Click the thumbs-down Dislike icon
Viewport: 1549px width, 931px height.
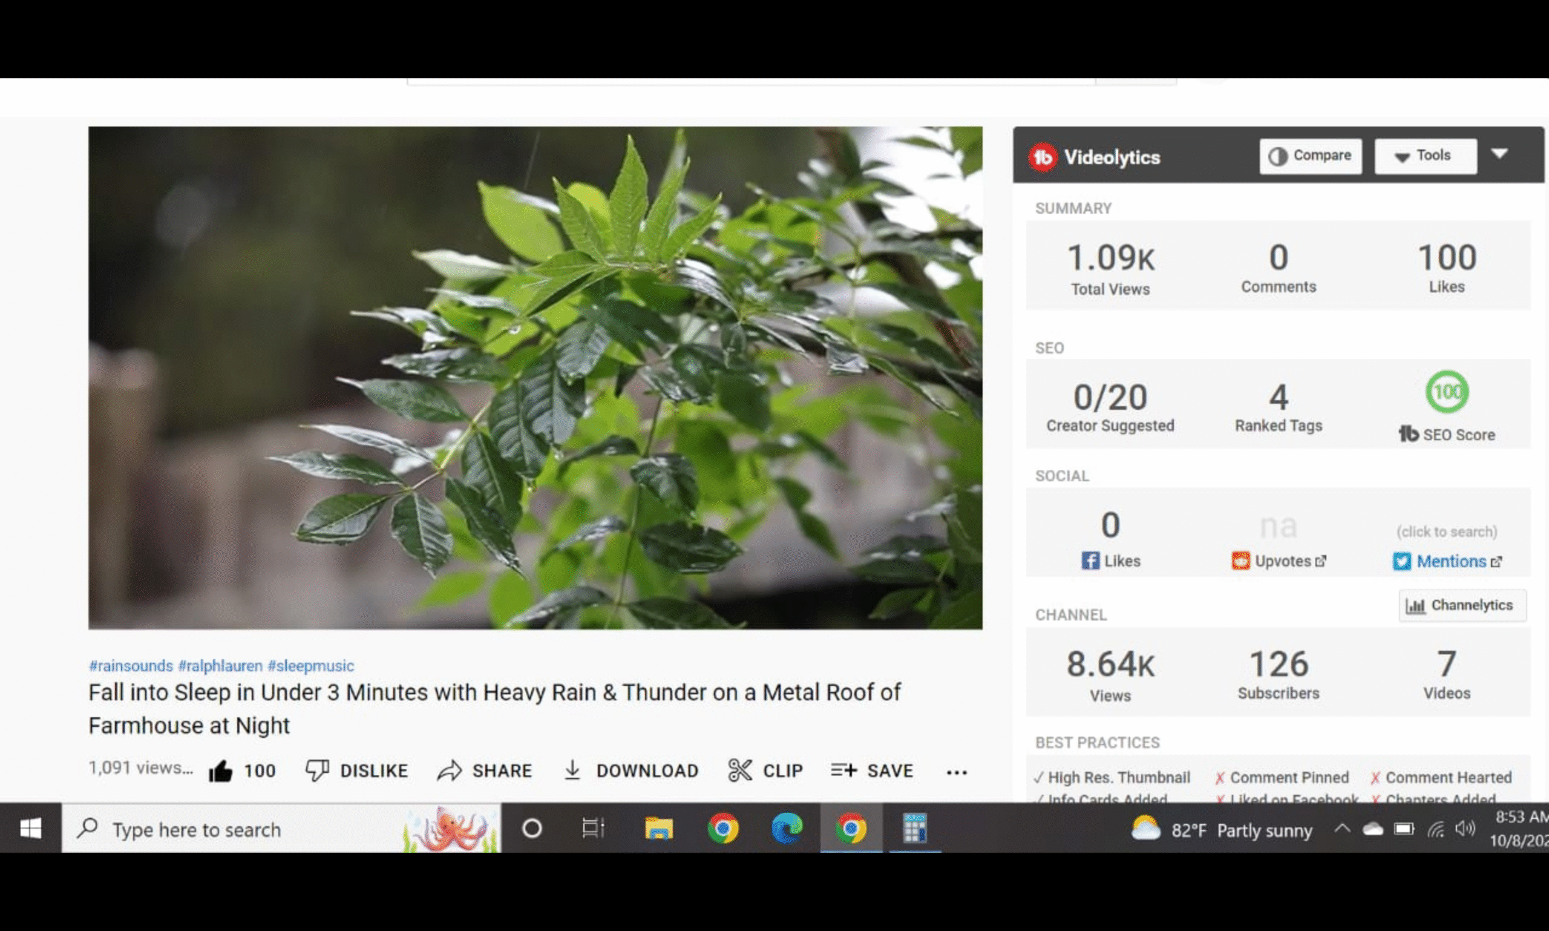(x=317, y=771)
